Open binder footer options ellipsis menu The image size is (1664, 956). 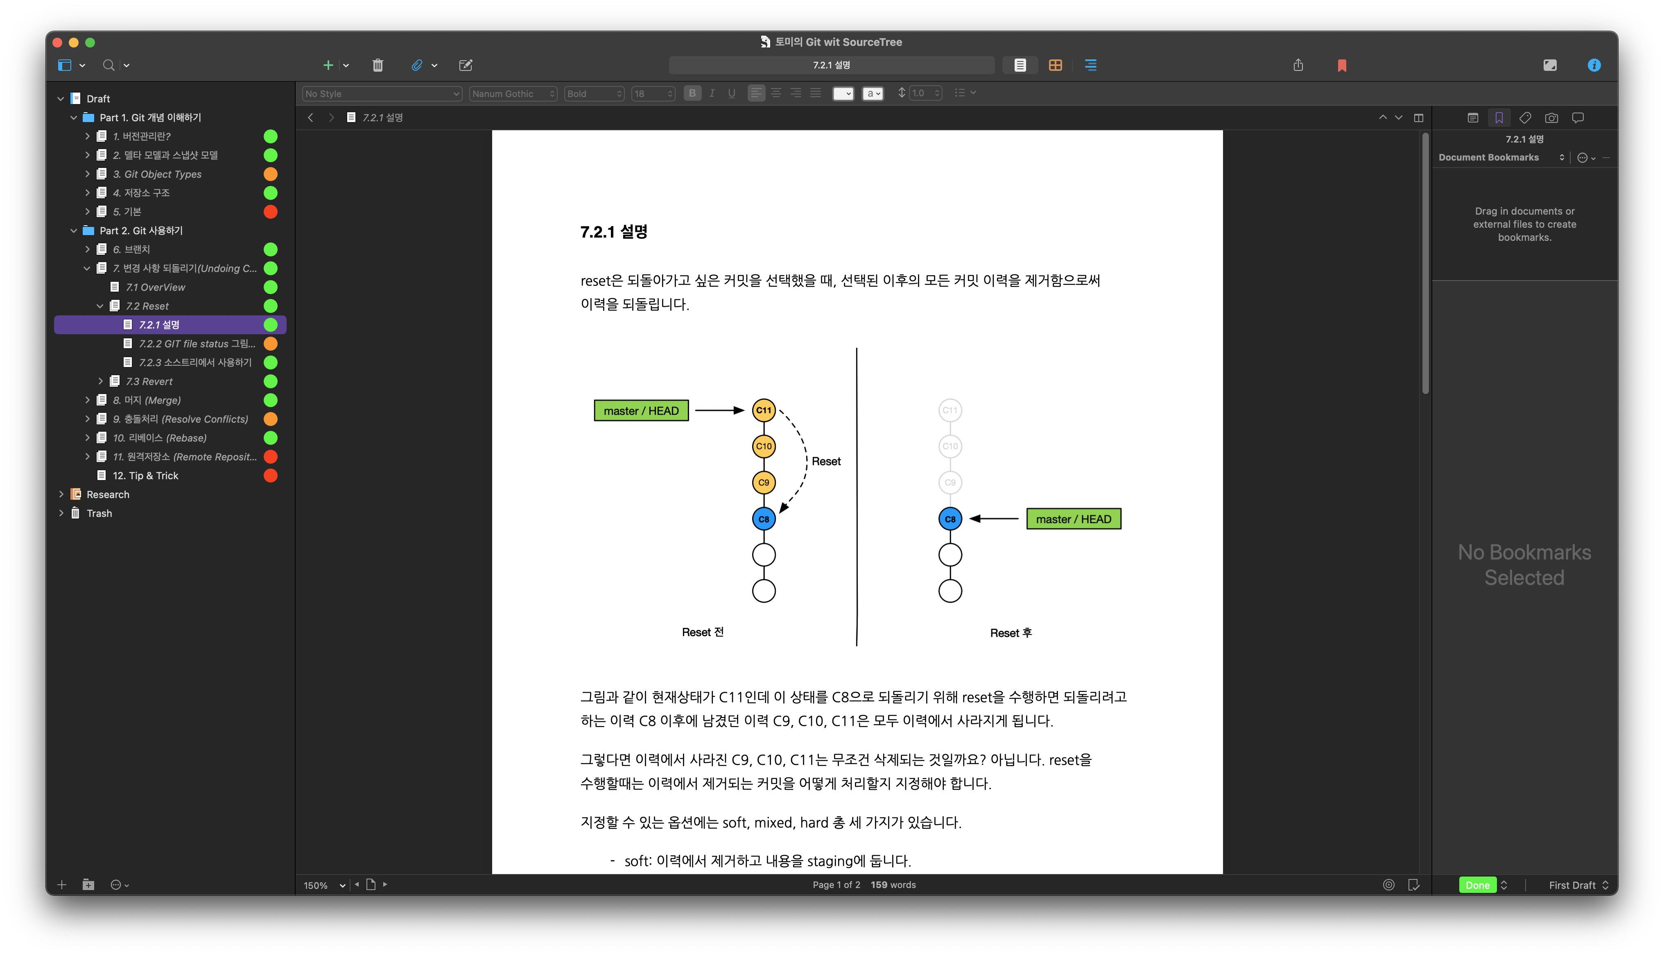(120, 885)
